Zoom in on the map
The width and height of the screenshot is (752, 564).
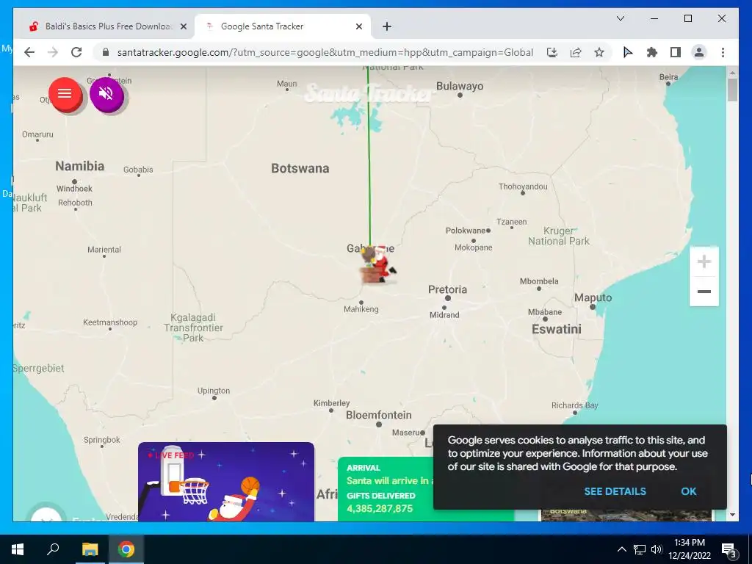tap(704, 262)
